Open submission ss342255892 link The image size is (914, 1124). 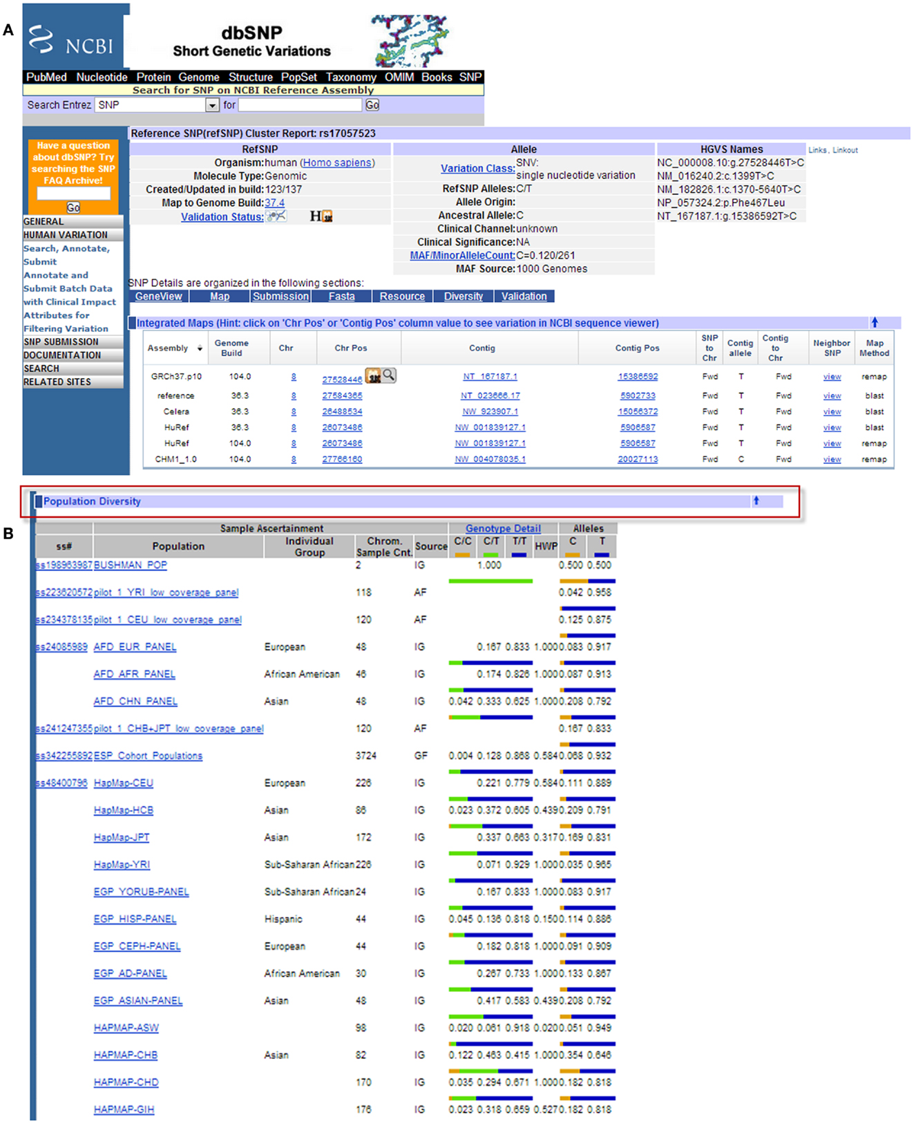pos(64,756)
